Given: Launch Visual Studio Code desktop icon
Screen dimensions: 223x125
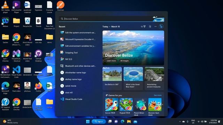Looking at the screenshot, I should [x=16, y=72].
